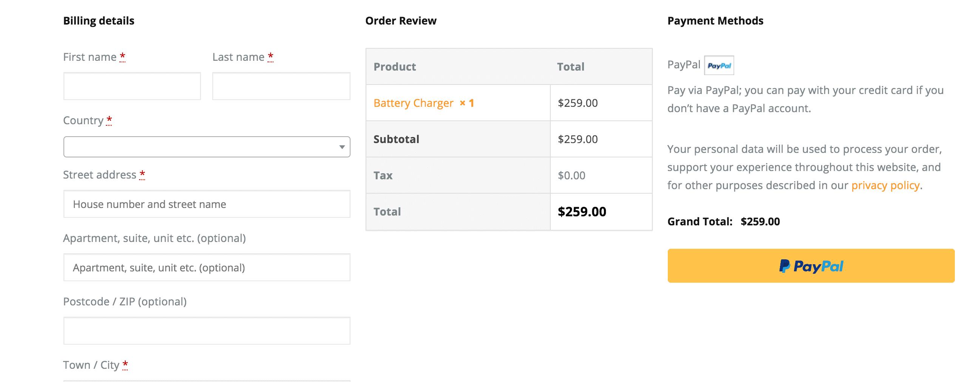Click the Street address field
The height and width of the screenshot is (382, 976).
click(207, 204)
